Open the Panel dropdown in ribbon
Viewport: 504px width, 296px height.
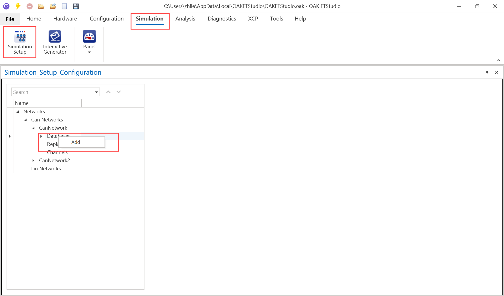89,42
